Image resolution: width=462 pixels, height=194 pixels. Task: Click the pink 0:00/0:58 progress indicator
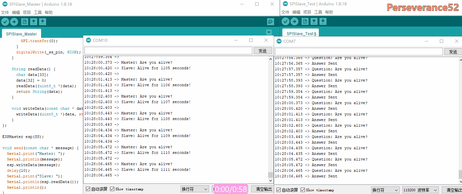point(230,188)
